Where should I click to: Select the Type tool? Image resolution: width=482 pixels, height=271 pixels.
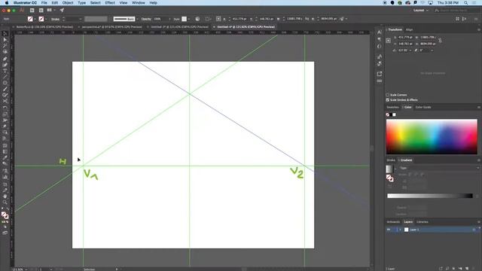(x=5, y=71)
